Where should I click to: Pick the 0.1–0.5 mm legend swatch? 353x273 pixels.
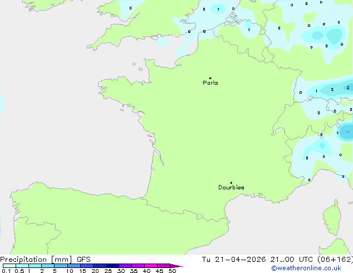(9, 266)
